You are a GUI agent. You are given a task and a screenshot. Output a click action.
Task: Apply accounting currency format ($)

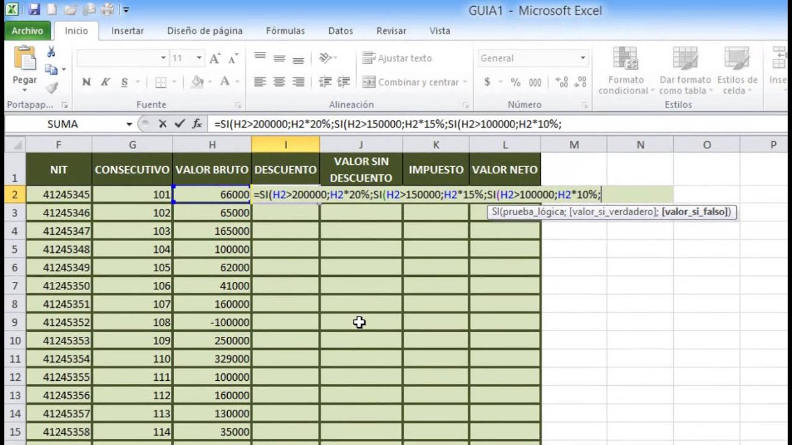click(x=488, y=82)
